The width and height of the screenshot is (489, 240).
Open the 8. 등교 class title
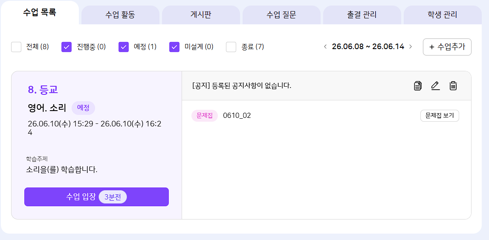[43, 90]
